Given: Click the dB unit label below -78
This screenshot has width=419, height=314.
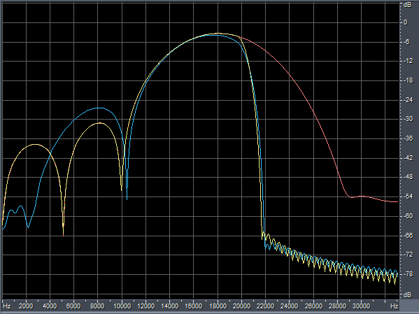Looking at the screenshot, I should click(x=407, y=295).
